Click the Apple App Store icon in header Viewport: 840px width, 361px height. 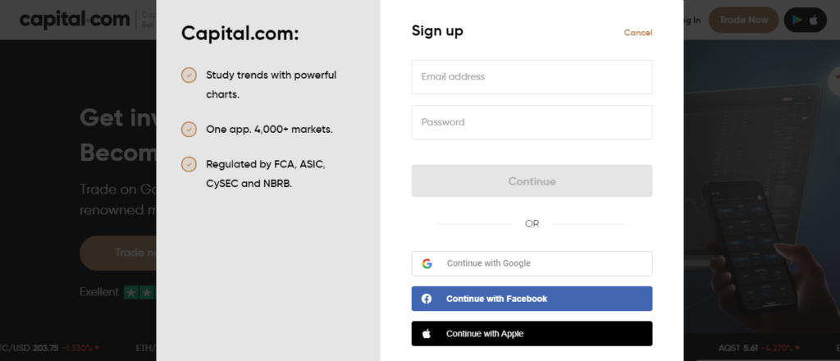click(x=814, y=21)
